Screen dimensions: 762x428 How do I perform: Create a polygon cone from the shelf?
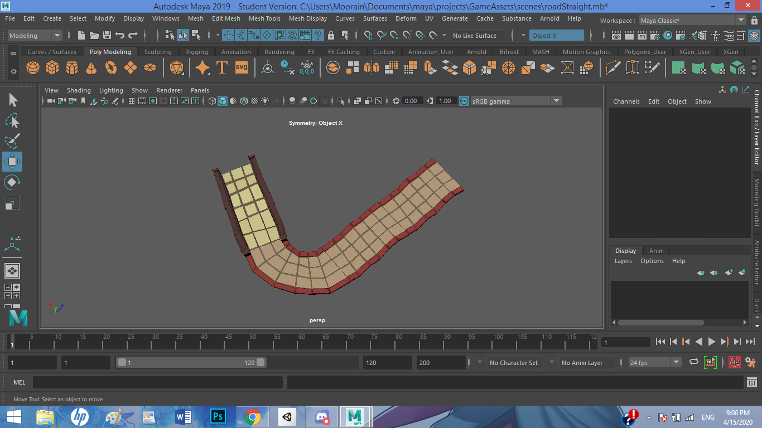point(91,68)
